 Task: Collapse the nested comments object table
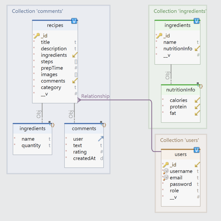coord(101,122)
